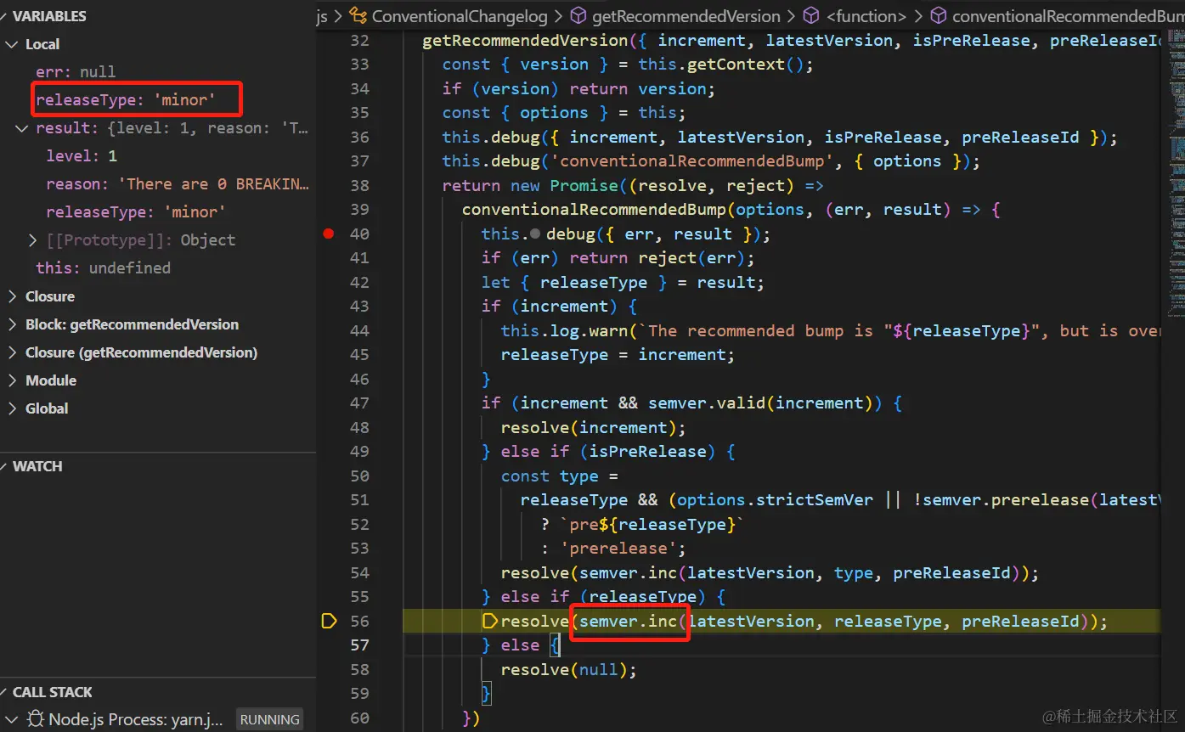The width and height of the screenshot is (1185, 732).
Task: Collapse the result object in variables
Action: [22, 128]
